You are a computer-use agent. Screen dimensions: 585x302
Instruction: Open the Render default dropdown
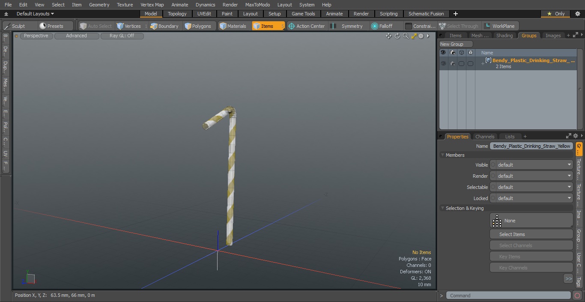click(x=531, y=176)
